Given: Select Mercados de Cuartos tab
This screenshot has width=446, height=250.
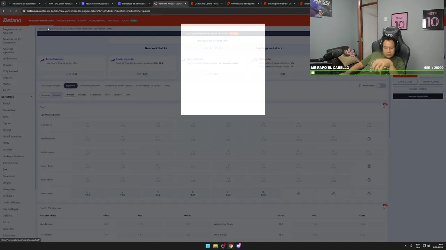Looking at the screenshot, I should tap(90, 85).
